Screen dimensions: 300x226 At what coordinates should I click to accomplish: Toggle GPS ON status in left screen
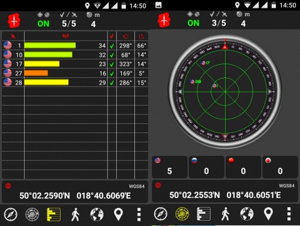tap(43, 24)
